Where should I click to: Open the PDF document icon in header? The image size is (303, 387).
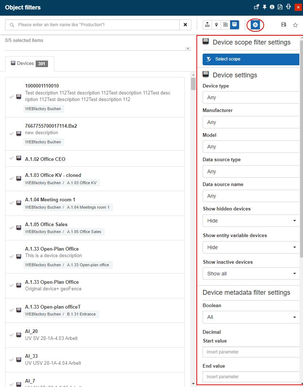[280, 7]
